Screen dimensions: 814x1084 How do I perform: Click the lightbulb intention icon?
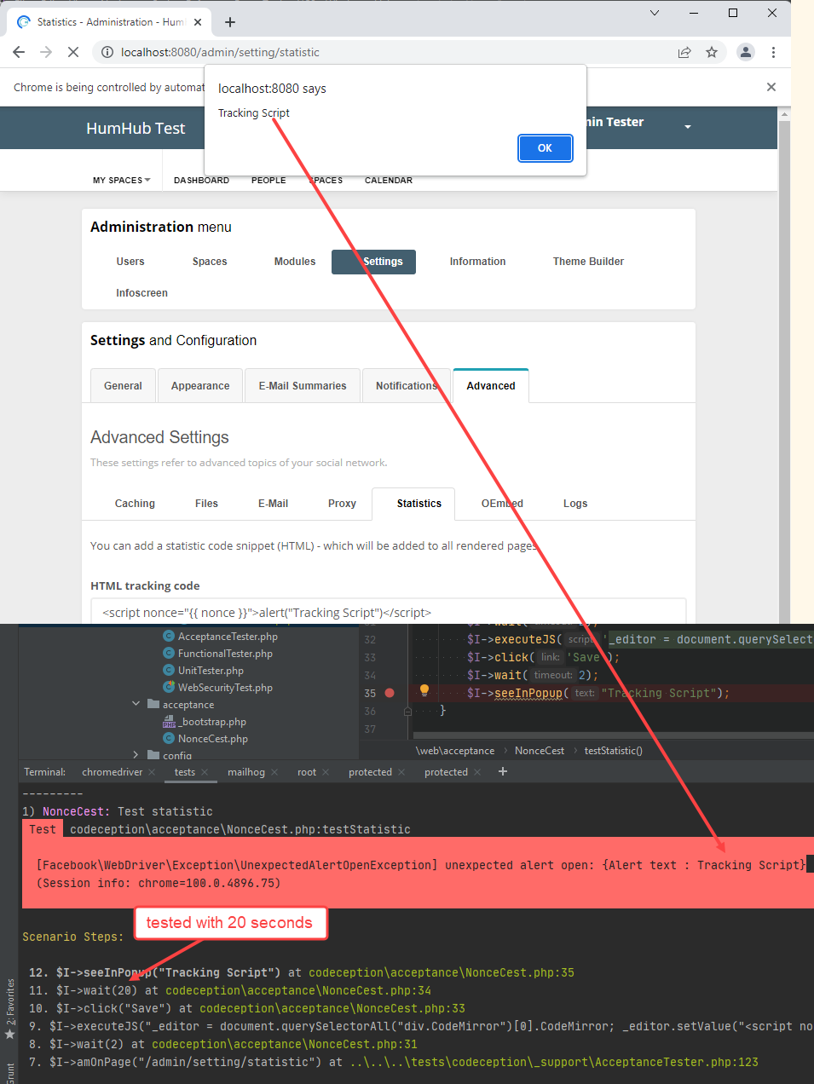click(424, 691)
